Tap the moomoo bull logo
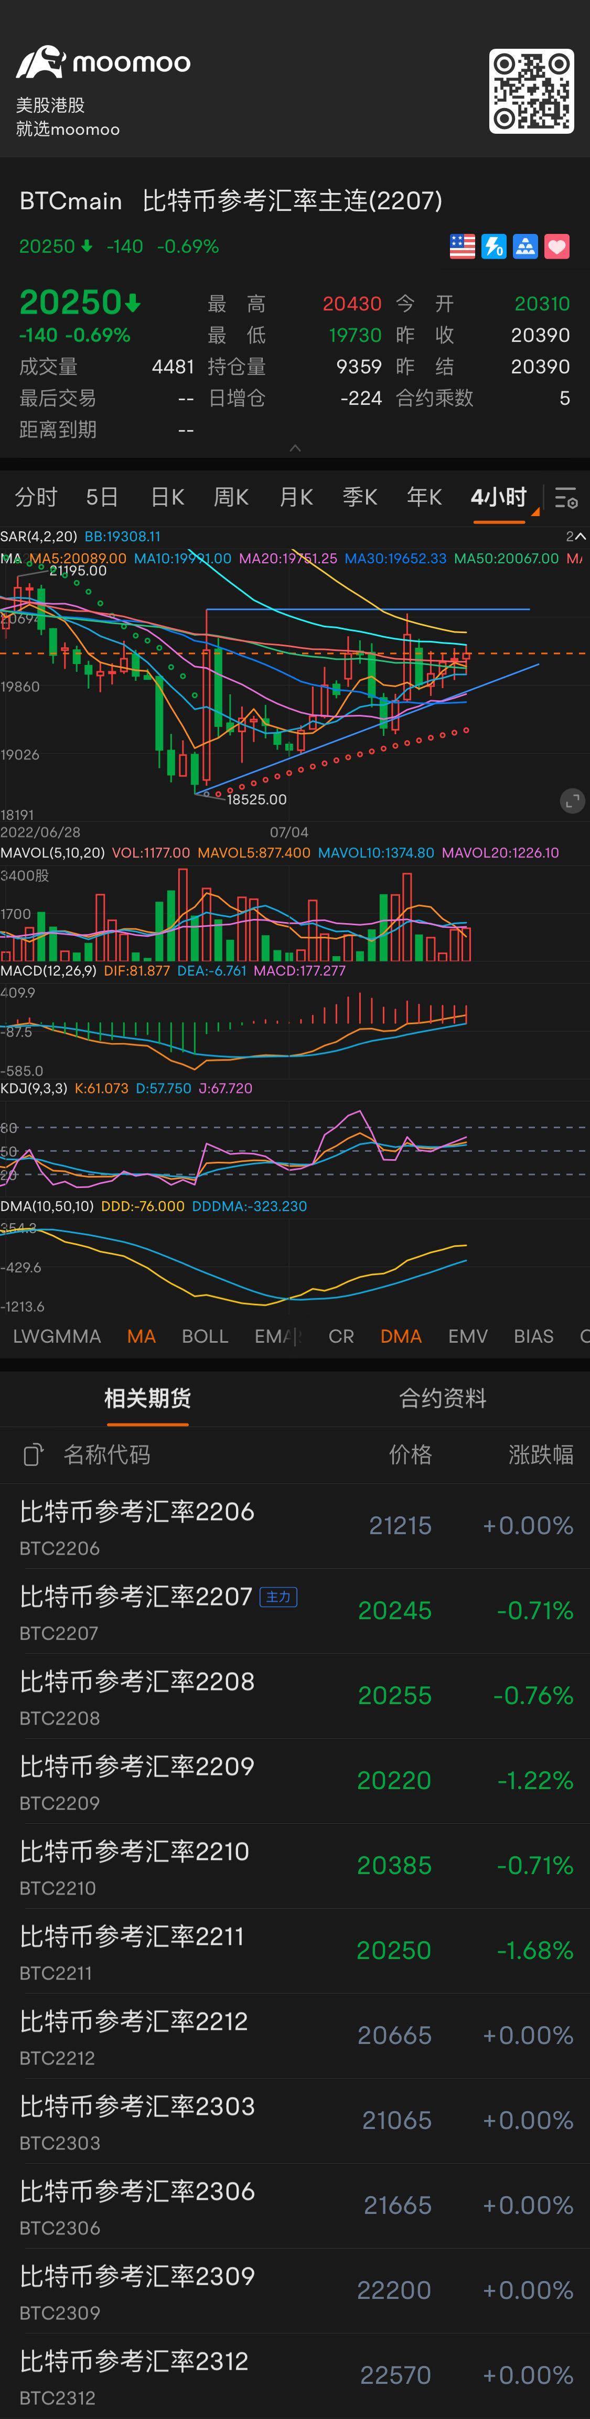Viewport: 590px width, 2419px height. click(x=40, y=62)
